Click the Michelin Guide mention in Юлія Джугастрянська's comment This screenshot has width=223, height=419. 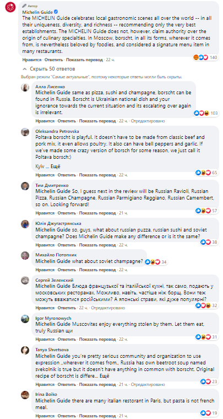[53, 230]
